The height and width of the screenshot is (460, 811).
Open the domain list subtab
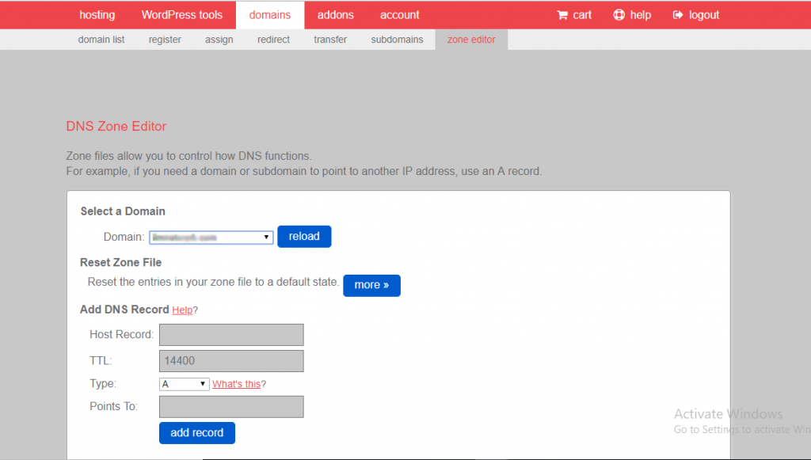[x=101, y=40]
